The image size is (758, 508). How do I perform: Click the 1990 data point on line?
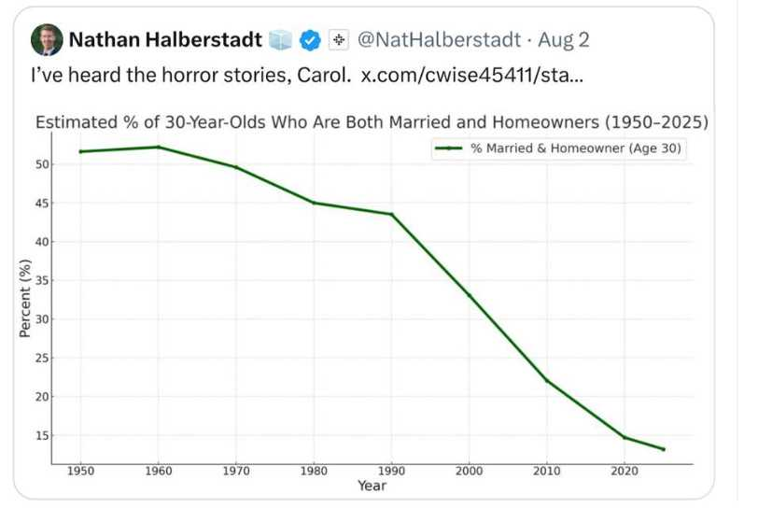tap(391, 215)
